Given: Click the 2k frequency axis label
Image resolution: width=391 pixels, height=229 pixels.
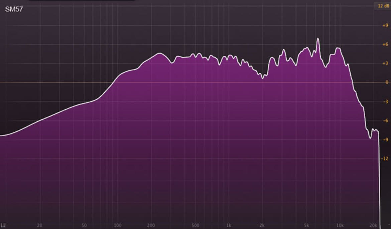Looking at the screenshot, I should 262,226.
